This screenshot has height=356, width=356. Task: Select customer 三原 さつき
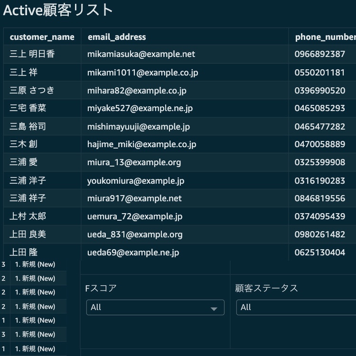pos(32,90)
